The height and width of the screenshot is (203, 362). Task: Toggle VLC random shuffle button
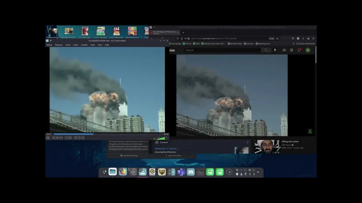83,138
